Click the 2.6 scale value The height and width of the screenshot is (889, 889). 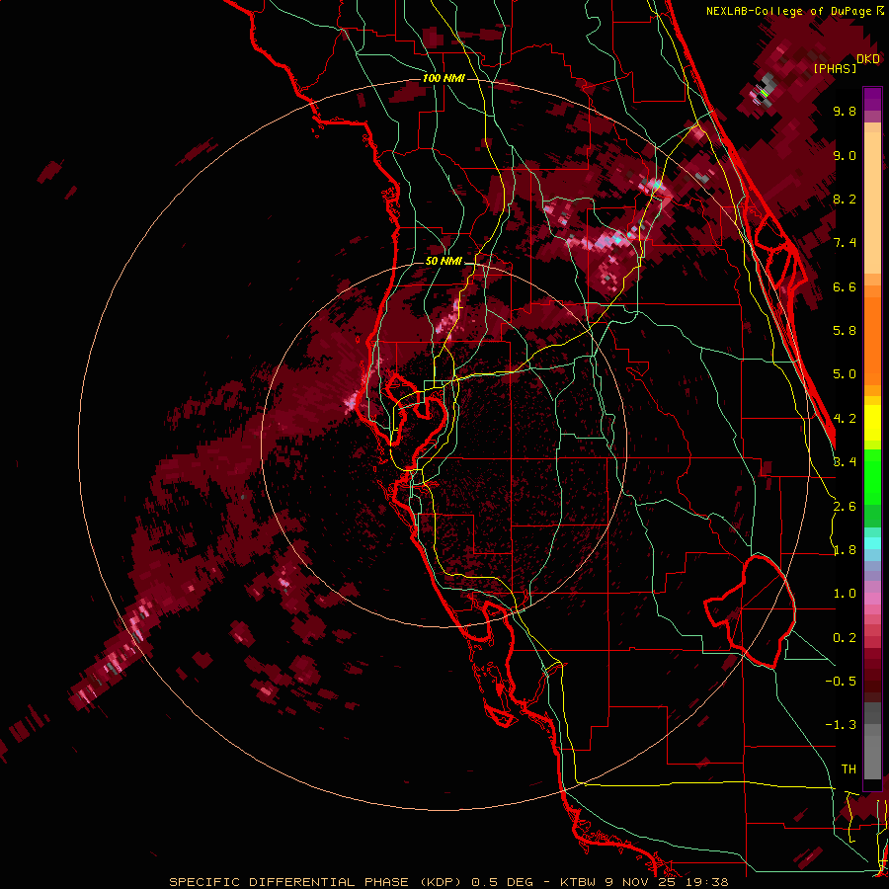point(845,507)
